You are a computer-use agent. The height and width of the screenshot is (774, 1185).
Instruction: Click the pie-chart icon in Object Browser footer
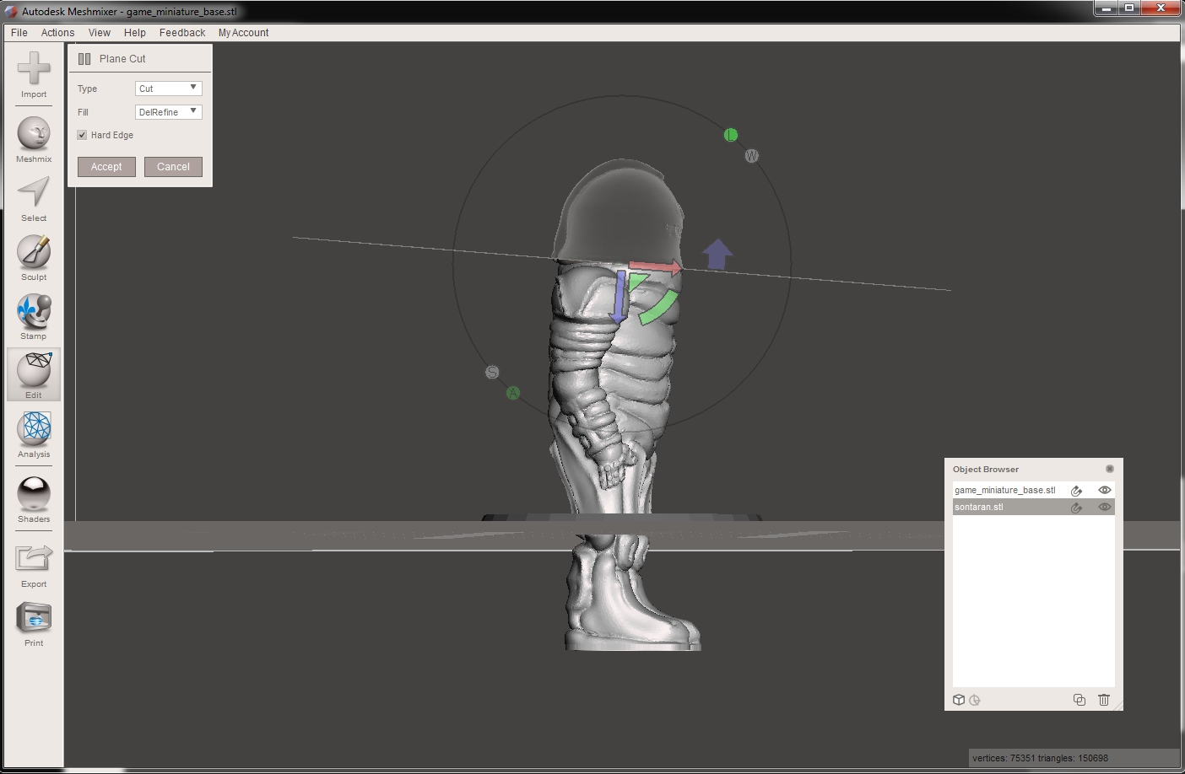(975, 700)
